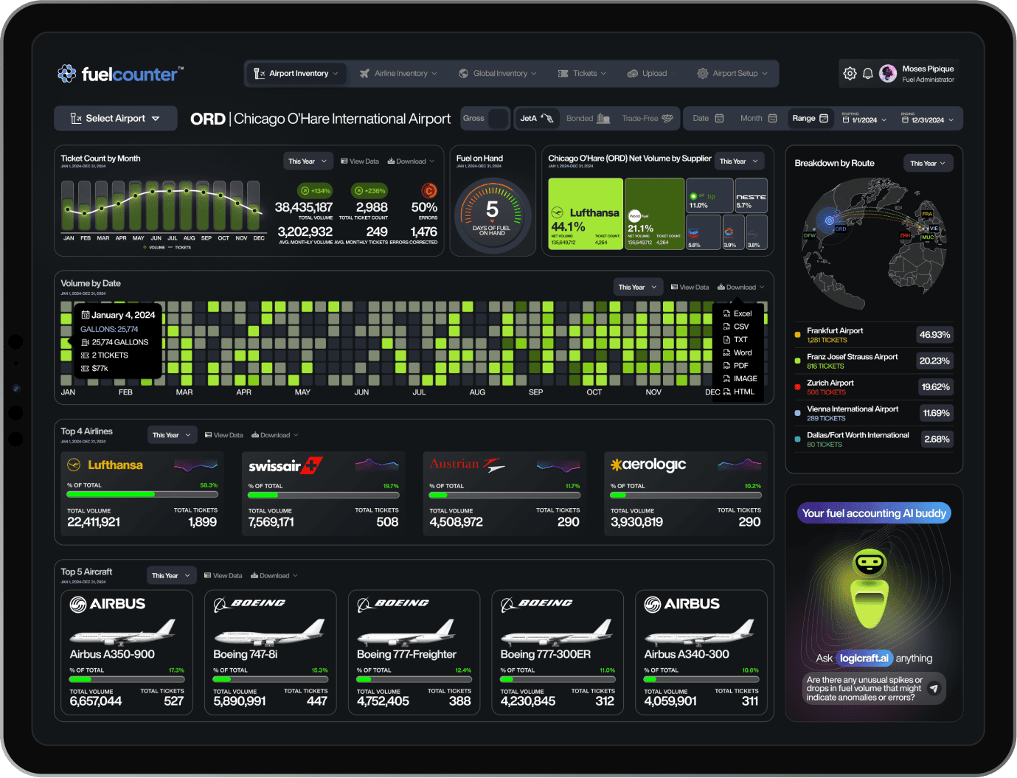Click the fuelcounter logo
Image resolution: width=1017 pixels, height=778 pixels.
[x=120, y=74]
